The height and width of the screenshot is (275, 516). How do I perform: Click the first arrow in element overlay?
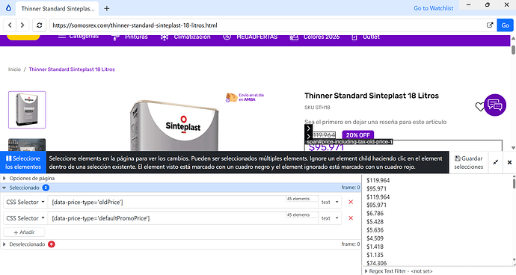tap(308, 129)
